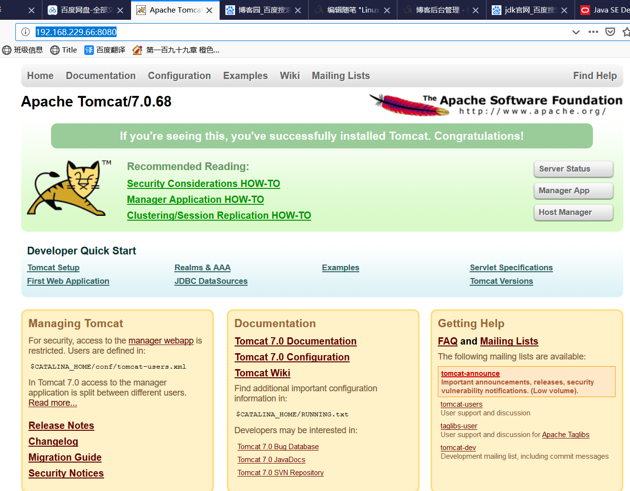Open Examples in Tomcat nav bar
Screen dimensions: 630x491
245,76
